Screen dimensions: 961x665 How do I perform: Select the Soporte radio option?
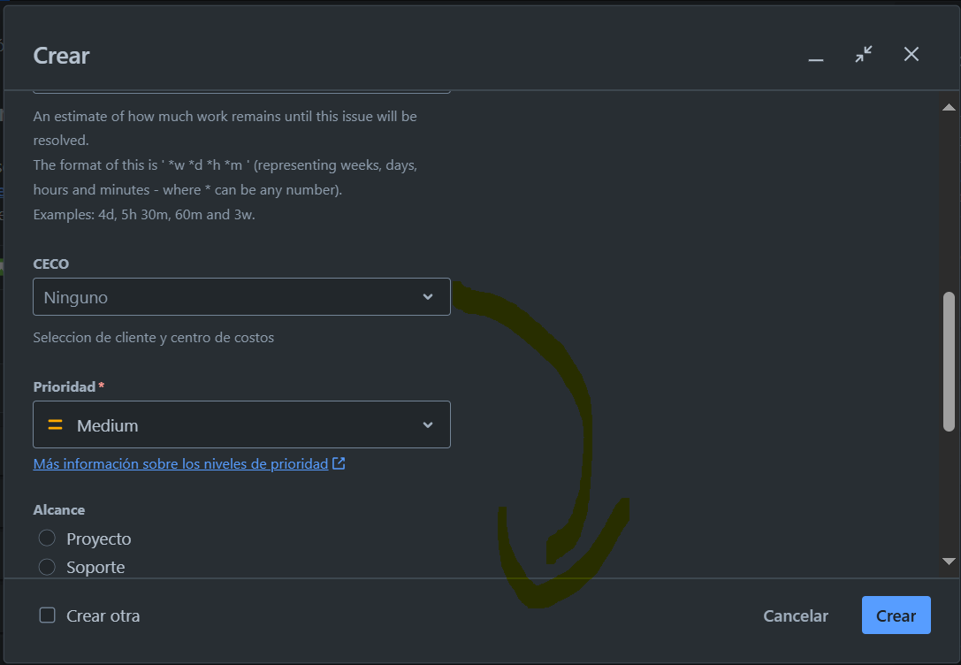47,567
